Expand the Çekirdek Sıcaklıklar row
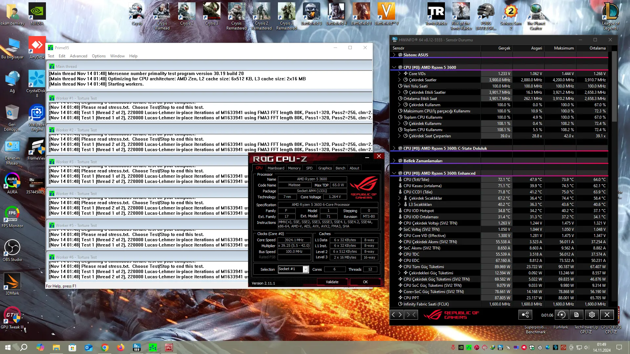Viewport: 630px width, 354px height. (399, 198)
